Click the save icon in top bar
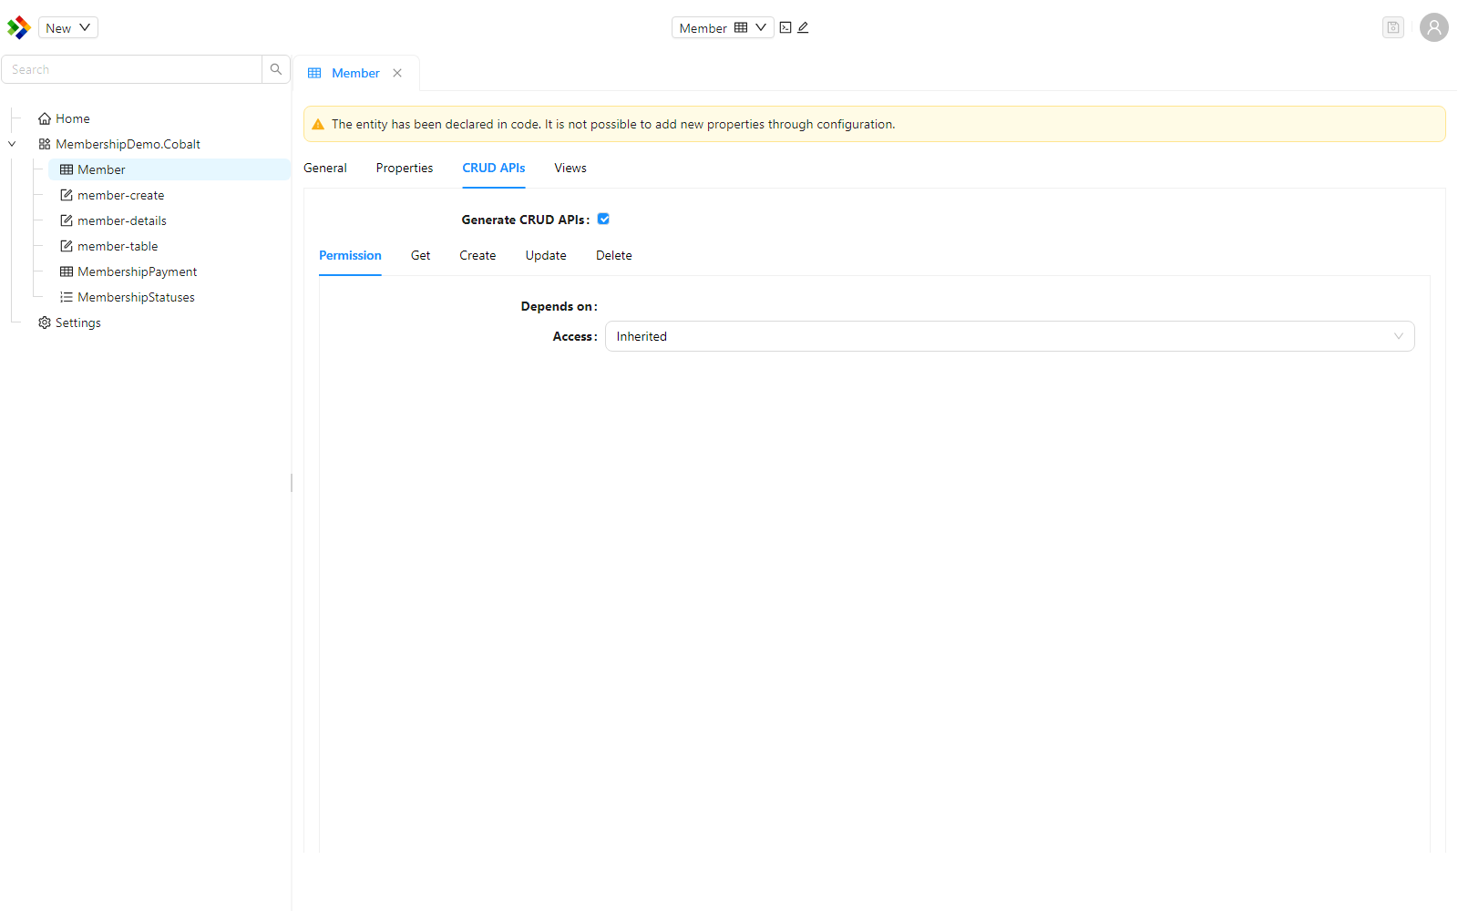1458x911 pixels. tap(1393, 27)
